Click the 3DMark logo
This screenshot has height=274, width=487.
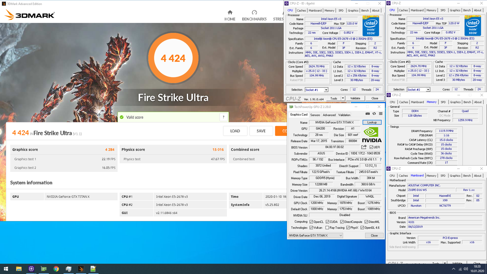point(29,15)
